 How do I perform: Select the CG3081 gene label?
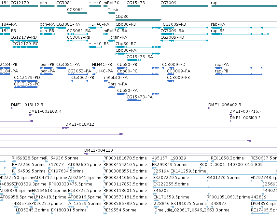click(x=64, y=3)
